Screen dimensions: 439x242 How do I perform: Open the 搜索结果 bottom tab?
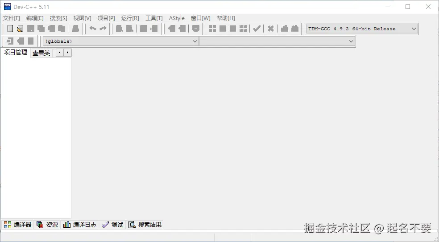145,225
